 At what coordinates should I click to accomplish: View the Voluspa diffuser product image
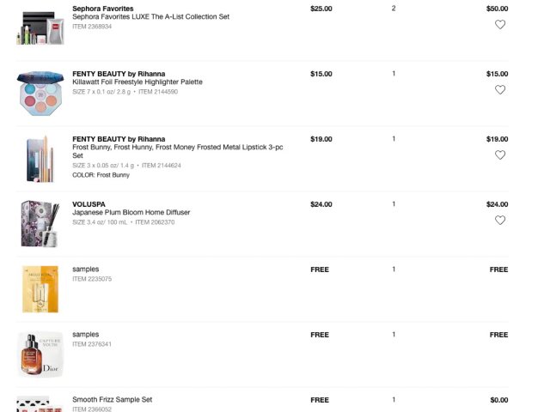pyautogui.click(x=40, y=224)
